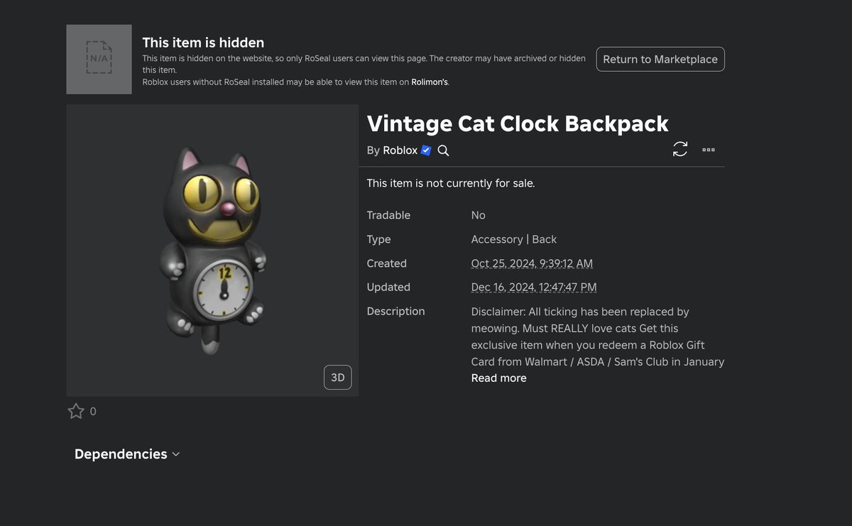Click the N/A hidden item placeholder icon
The height and width of the screenshot is (526, 852).
[x=99, y=59]
